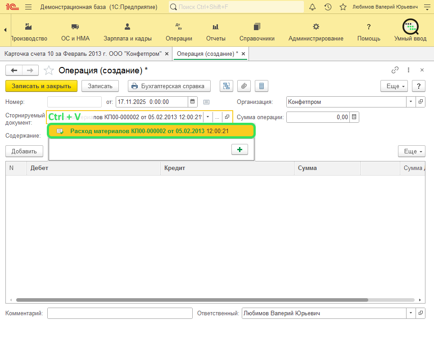Open the Отчеты section
This screenshot has width=434, height=340.
(x=216, y=32)
